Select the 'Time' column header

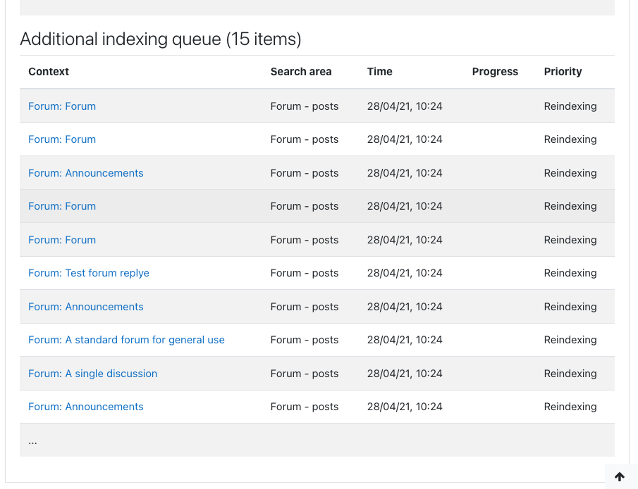[x=379, y=72]
